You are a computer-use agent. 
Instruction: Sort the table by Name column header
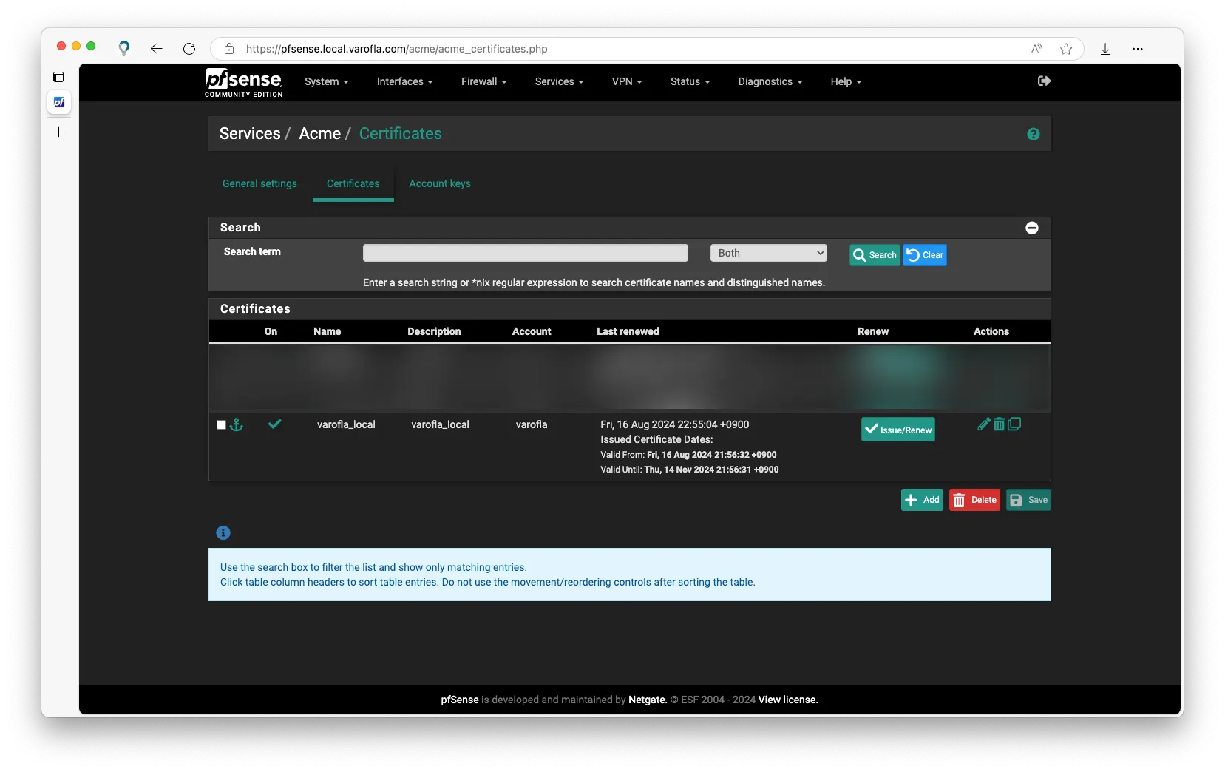point(327,331)
